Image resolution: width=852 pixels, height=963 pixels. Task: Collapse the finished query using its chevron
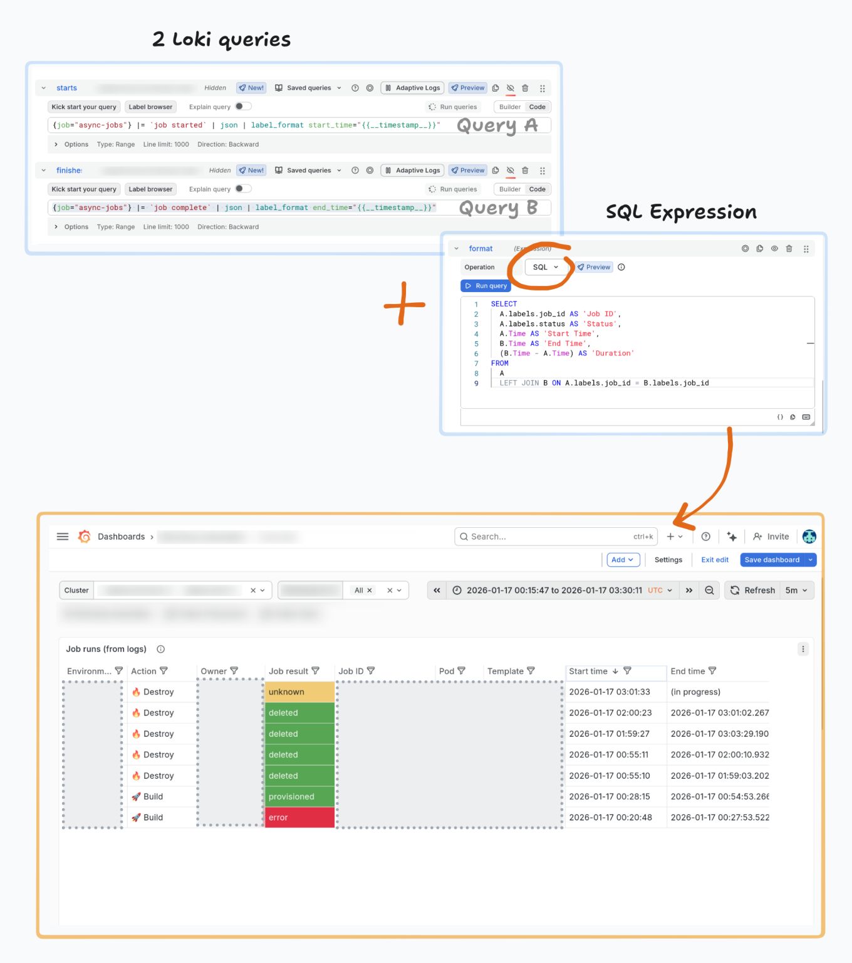click(x=43, y=170)
